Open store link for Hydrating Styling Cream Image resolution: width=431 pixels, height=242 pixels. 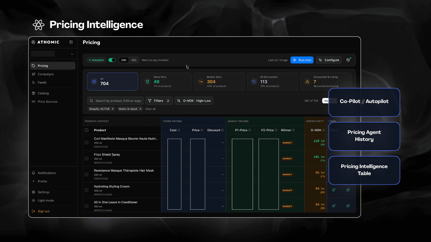334,190
